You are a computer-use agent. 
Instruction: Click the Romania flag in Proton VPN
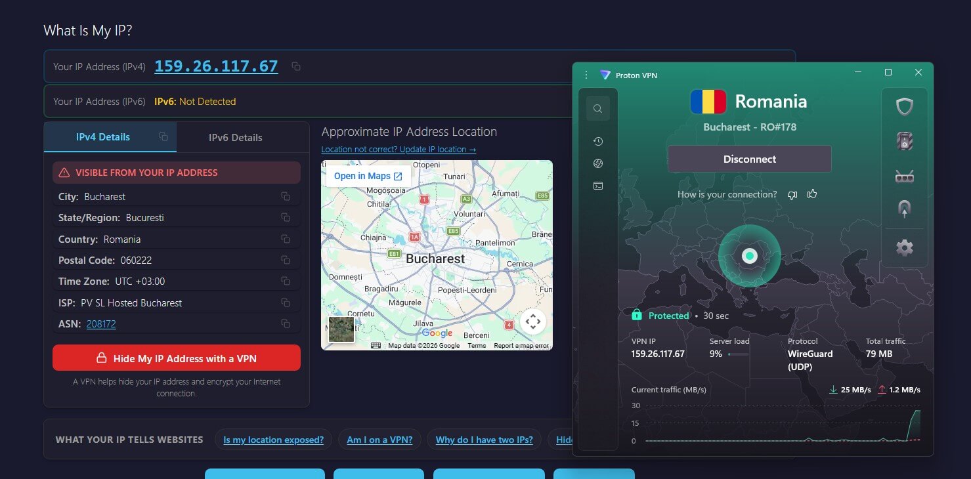coord(708,102)
